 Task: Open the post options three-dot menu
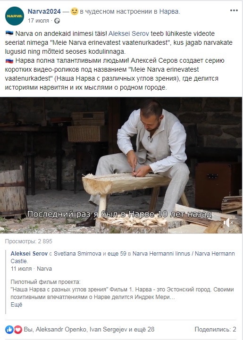click(234, 10)
